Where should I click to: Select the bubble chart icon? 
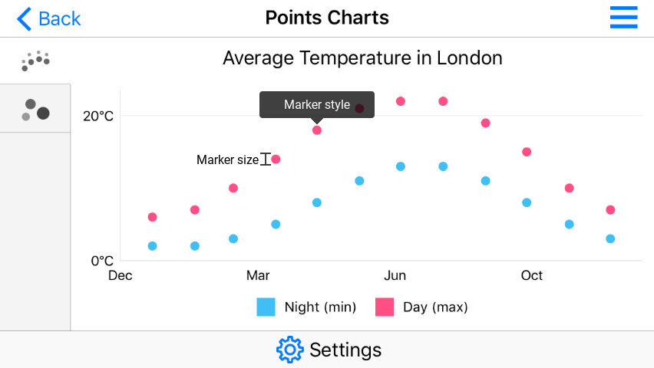tap(35, 109)
